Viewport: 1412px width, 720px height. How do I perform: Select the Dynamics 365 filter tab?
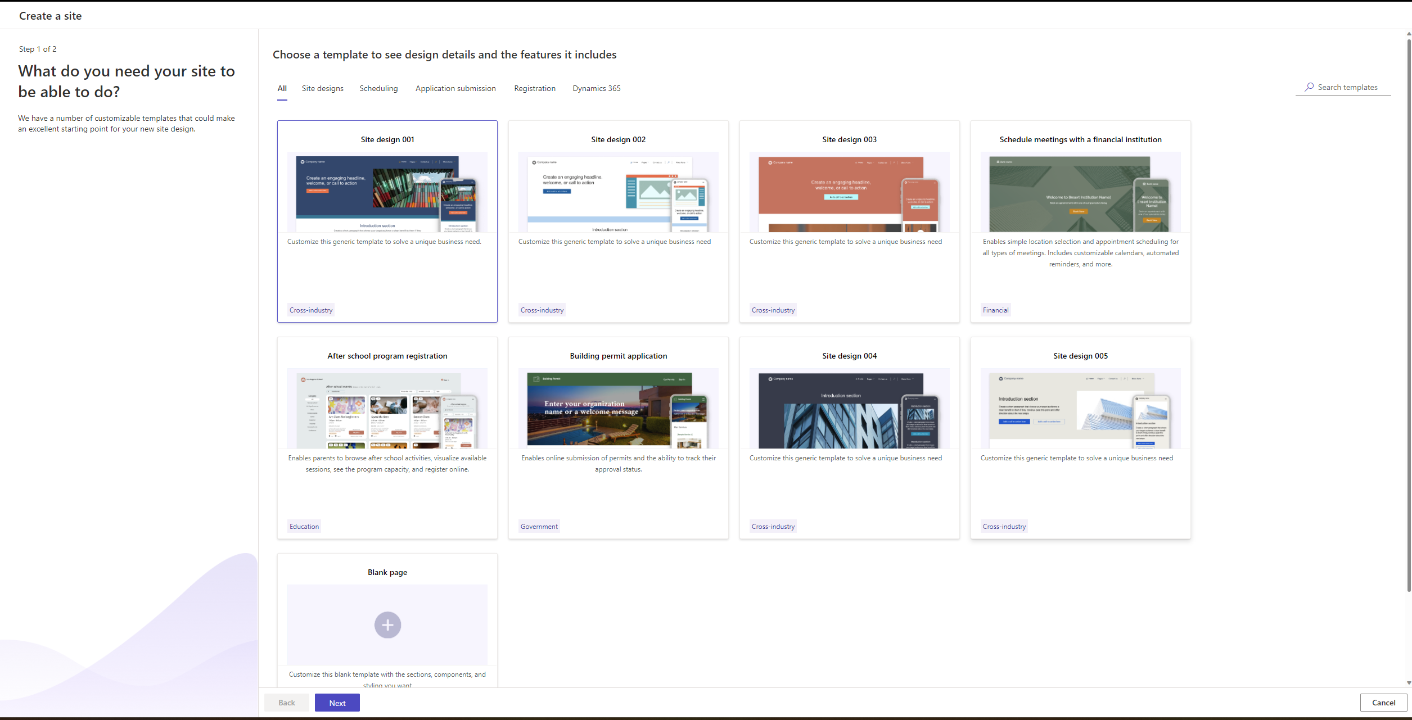click(x=597, y=88)
